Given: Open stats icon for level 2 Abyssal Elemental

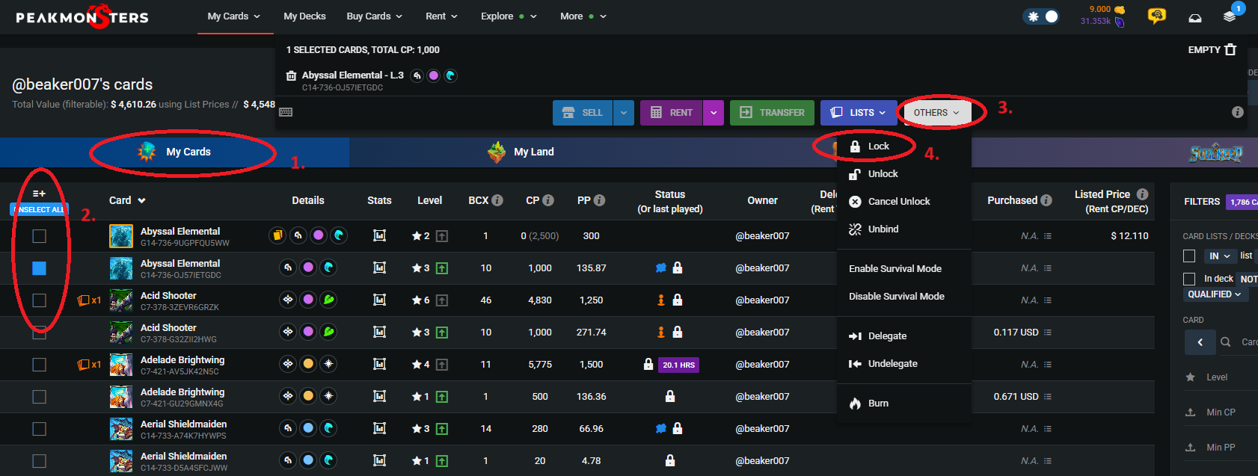Looking at the screenshot, I should click(x=379, y=235).
